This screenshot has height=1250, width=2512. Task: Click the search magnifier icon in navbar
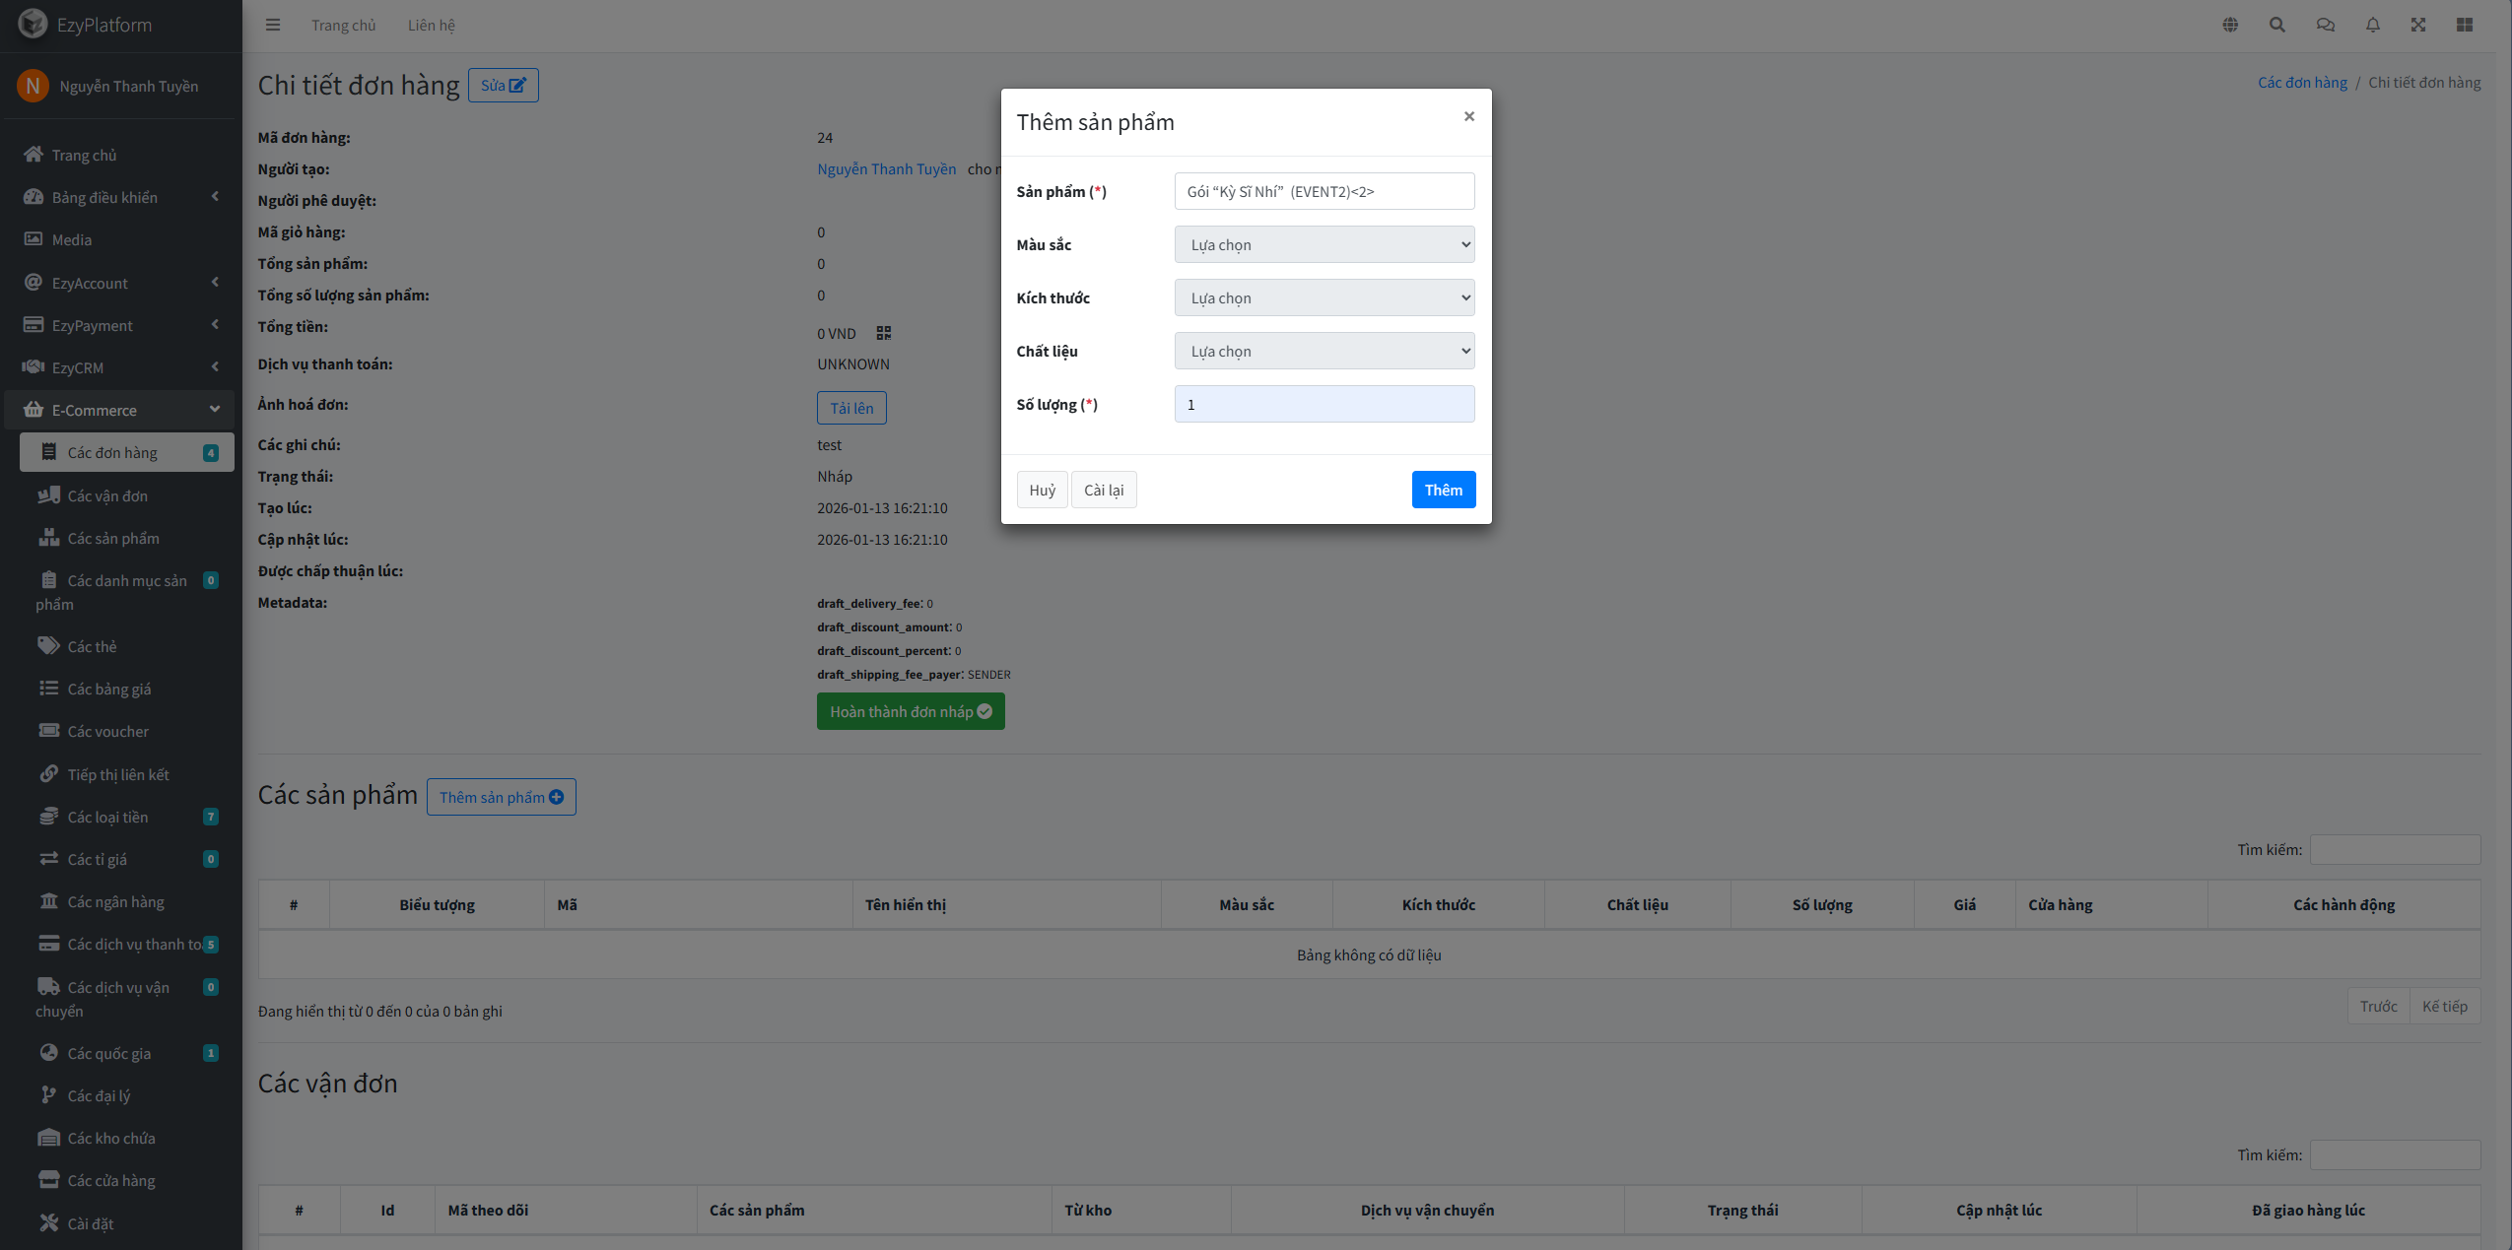click(2276, 25)
